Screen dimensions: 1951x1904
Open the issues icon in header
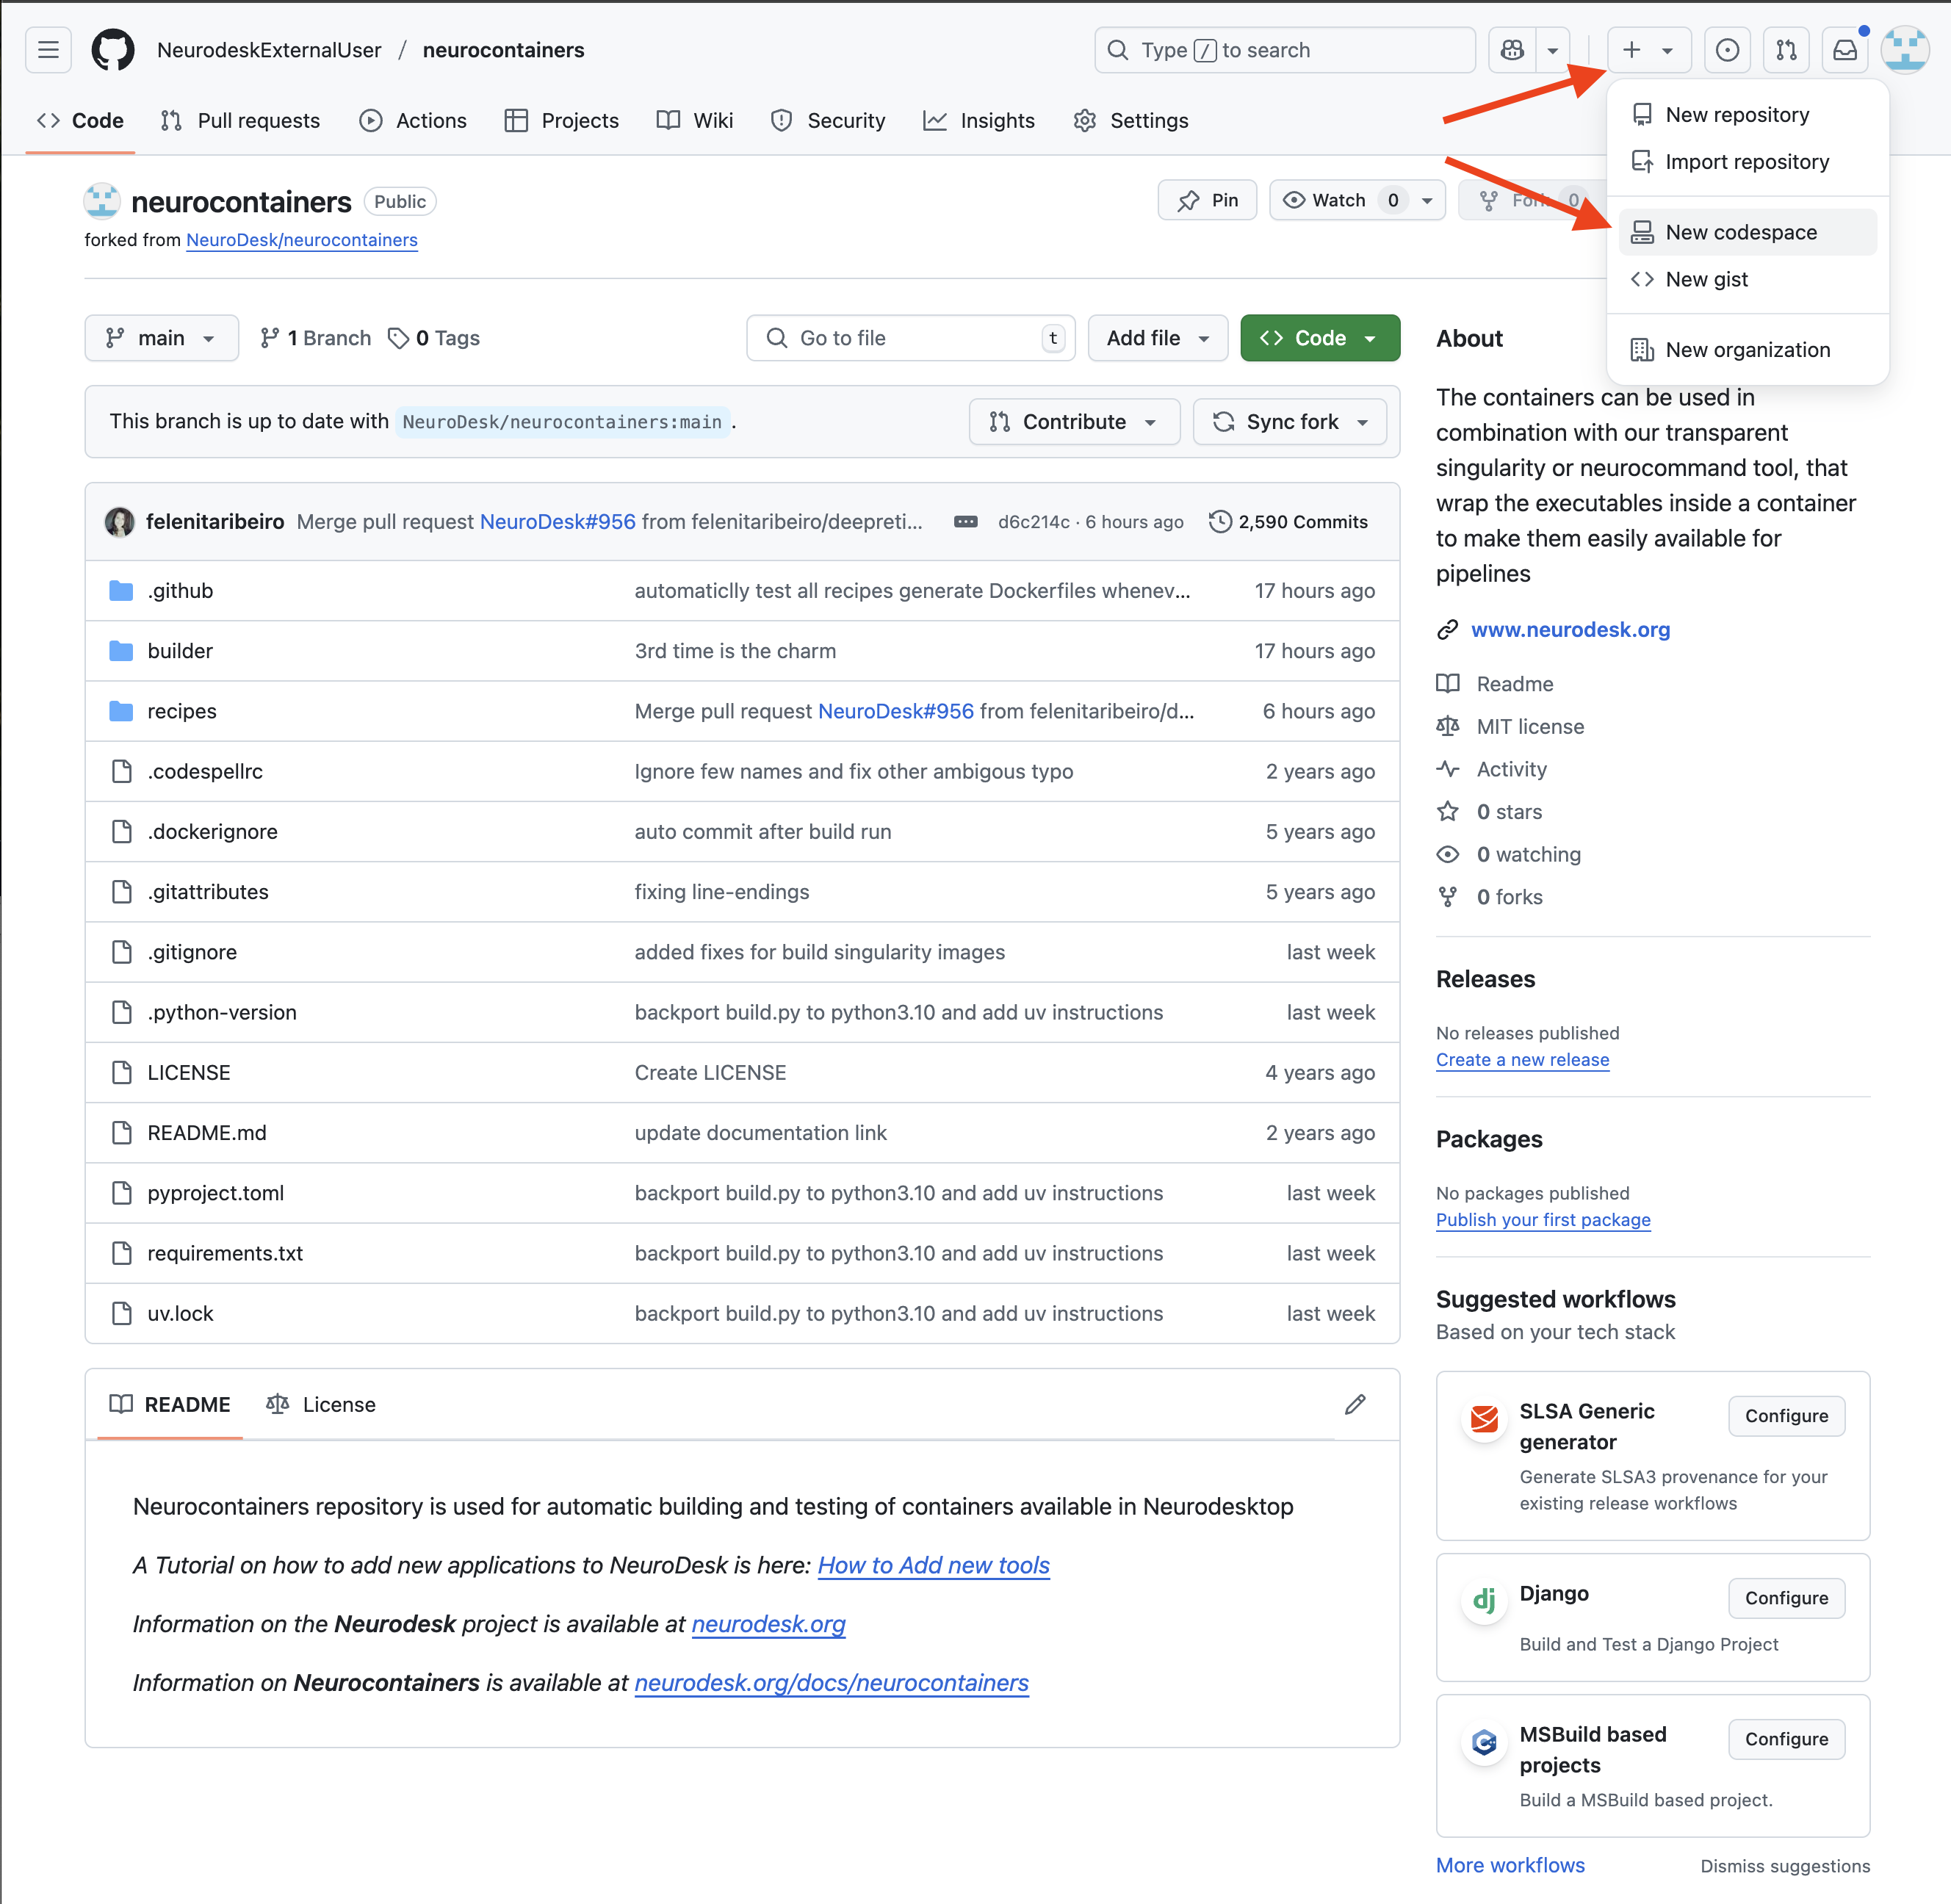coord(1727,50)
